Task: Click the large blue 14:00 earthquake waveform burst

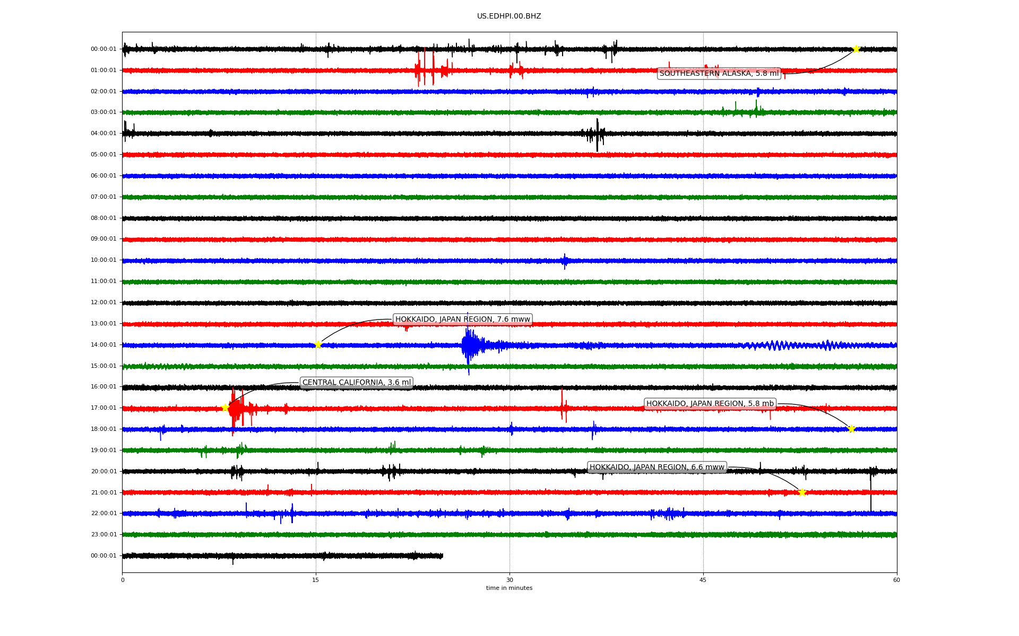Action: coord(469,346)
